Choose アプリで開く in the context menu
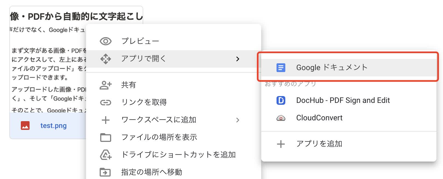This screenshot has height=179, width=443. (x=174, y=59)
